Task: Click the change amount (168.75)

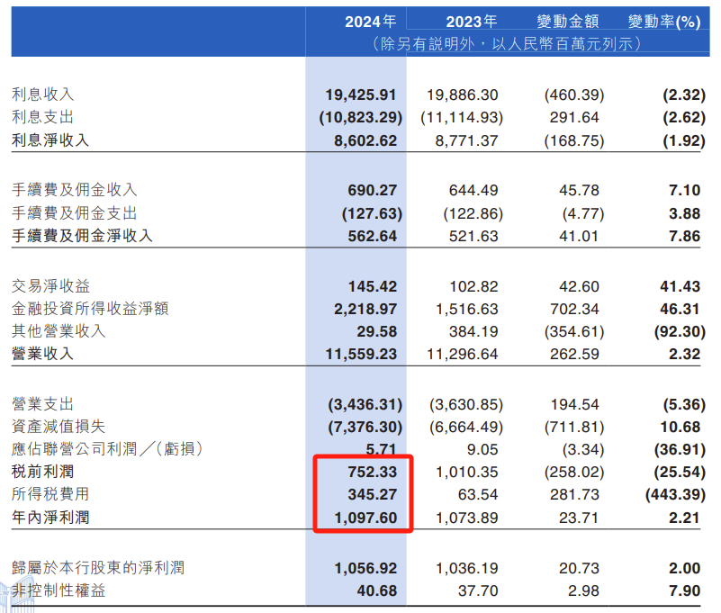Action: click(574, 140)
